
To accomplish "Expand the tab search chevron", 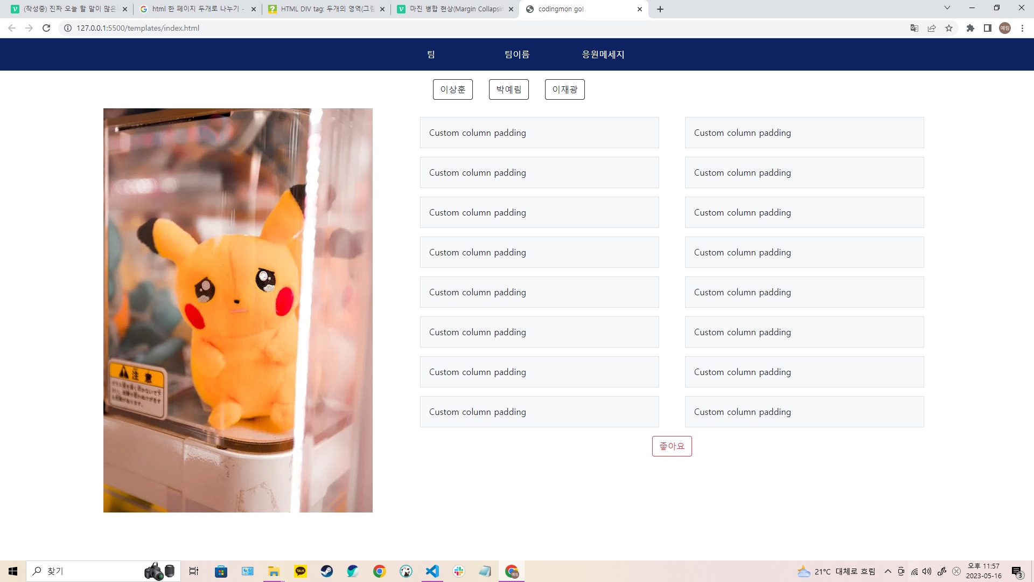I will pos(947,8).
